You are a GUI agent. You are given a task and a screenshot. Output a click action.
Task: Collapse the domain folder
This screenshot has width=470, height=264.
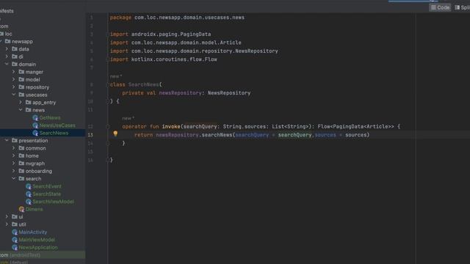[x=7, y=64]
